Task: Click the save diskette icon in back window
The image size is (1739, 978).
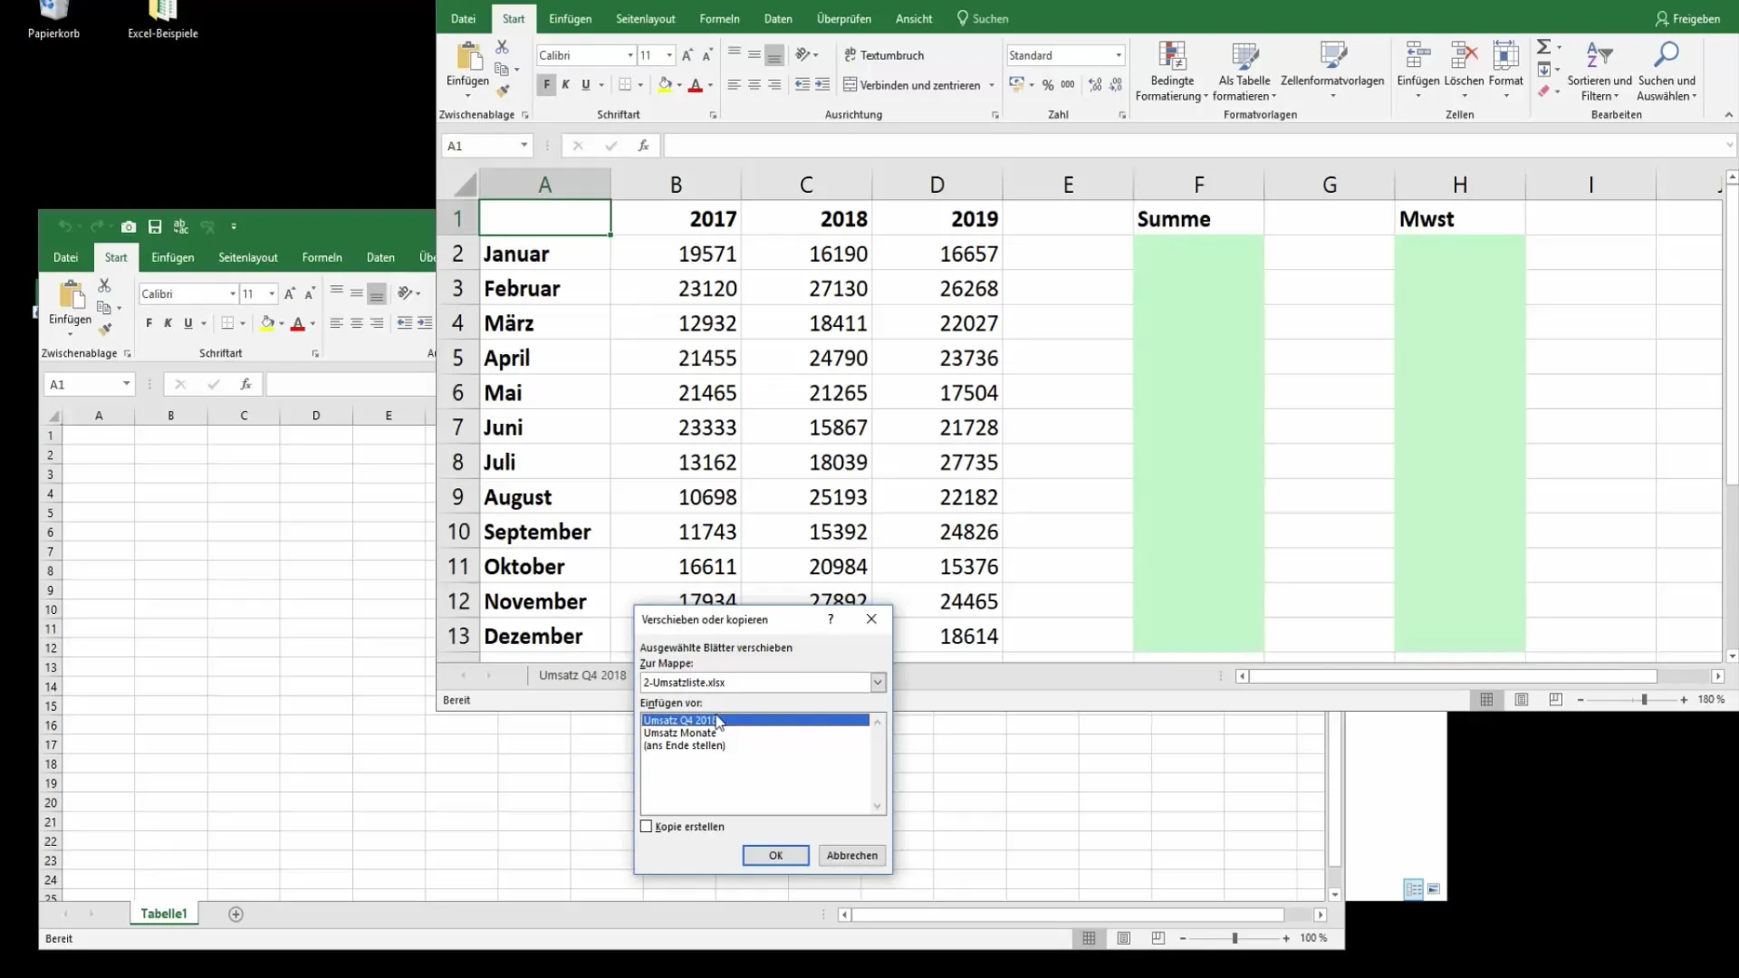Action: pos(155,226)
